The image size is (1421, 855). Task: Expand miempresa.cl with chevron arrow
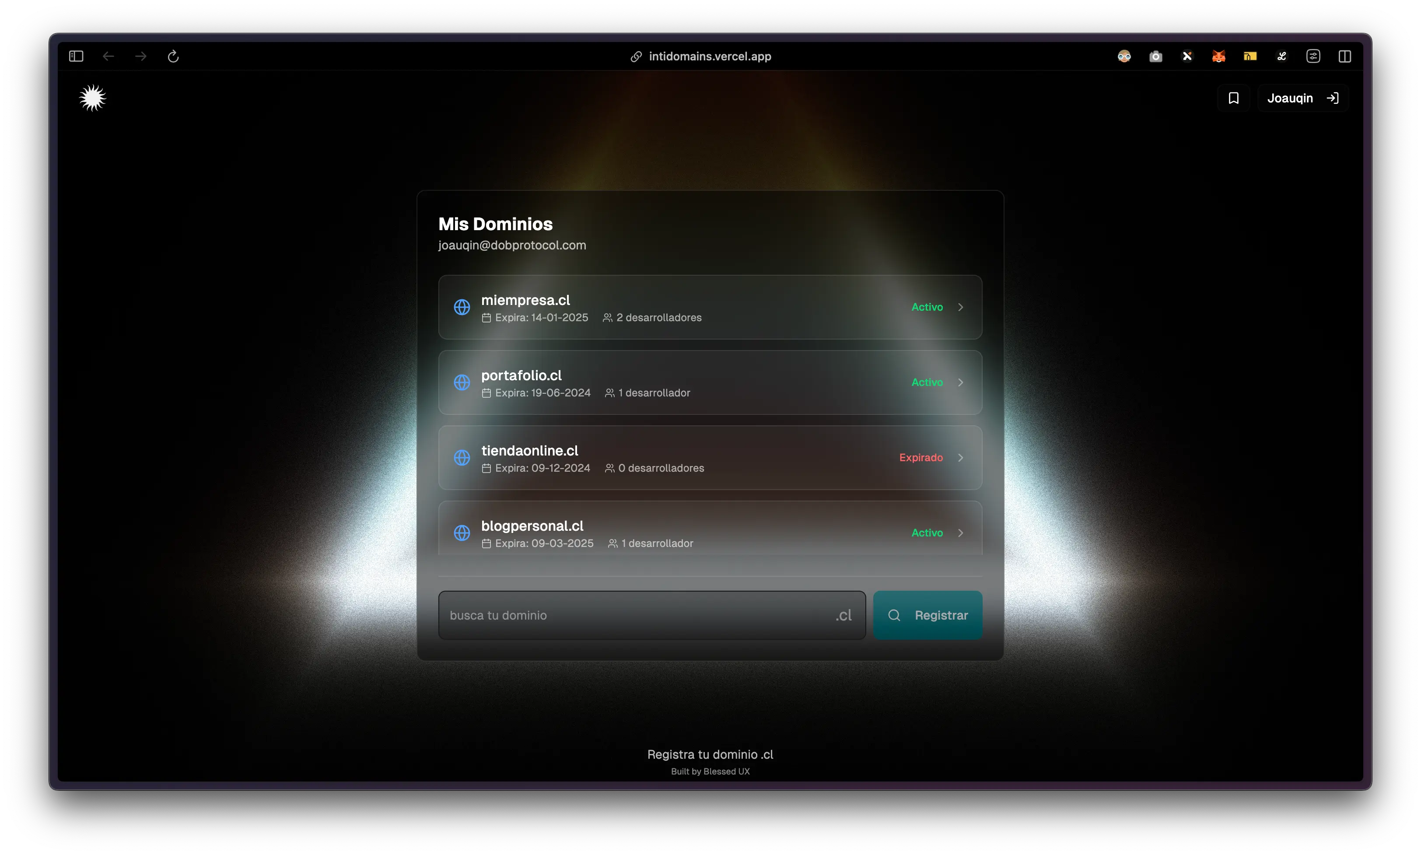960,307
